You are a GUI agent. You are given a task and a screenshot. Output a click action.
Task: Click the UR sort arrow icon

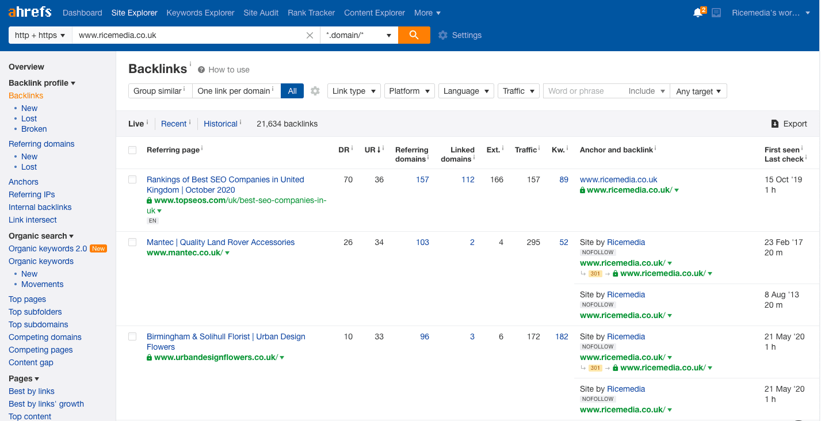click(379, 150)
